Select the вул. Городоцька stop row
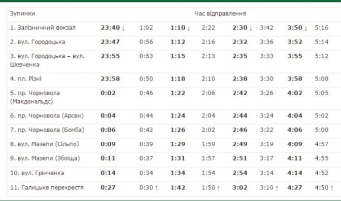341x201 pixels. [x=174, y=42]
